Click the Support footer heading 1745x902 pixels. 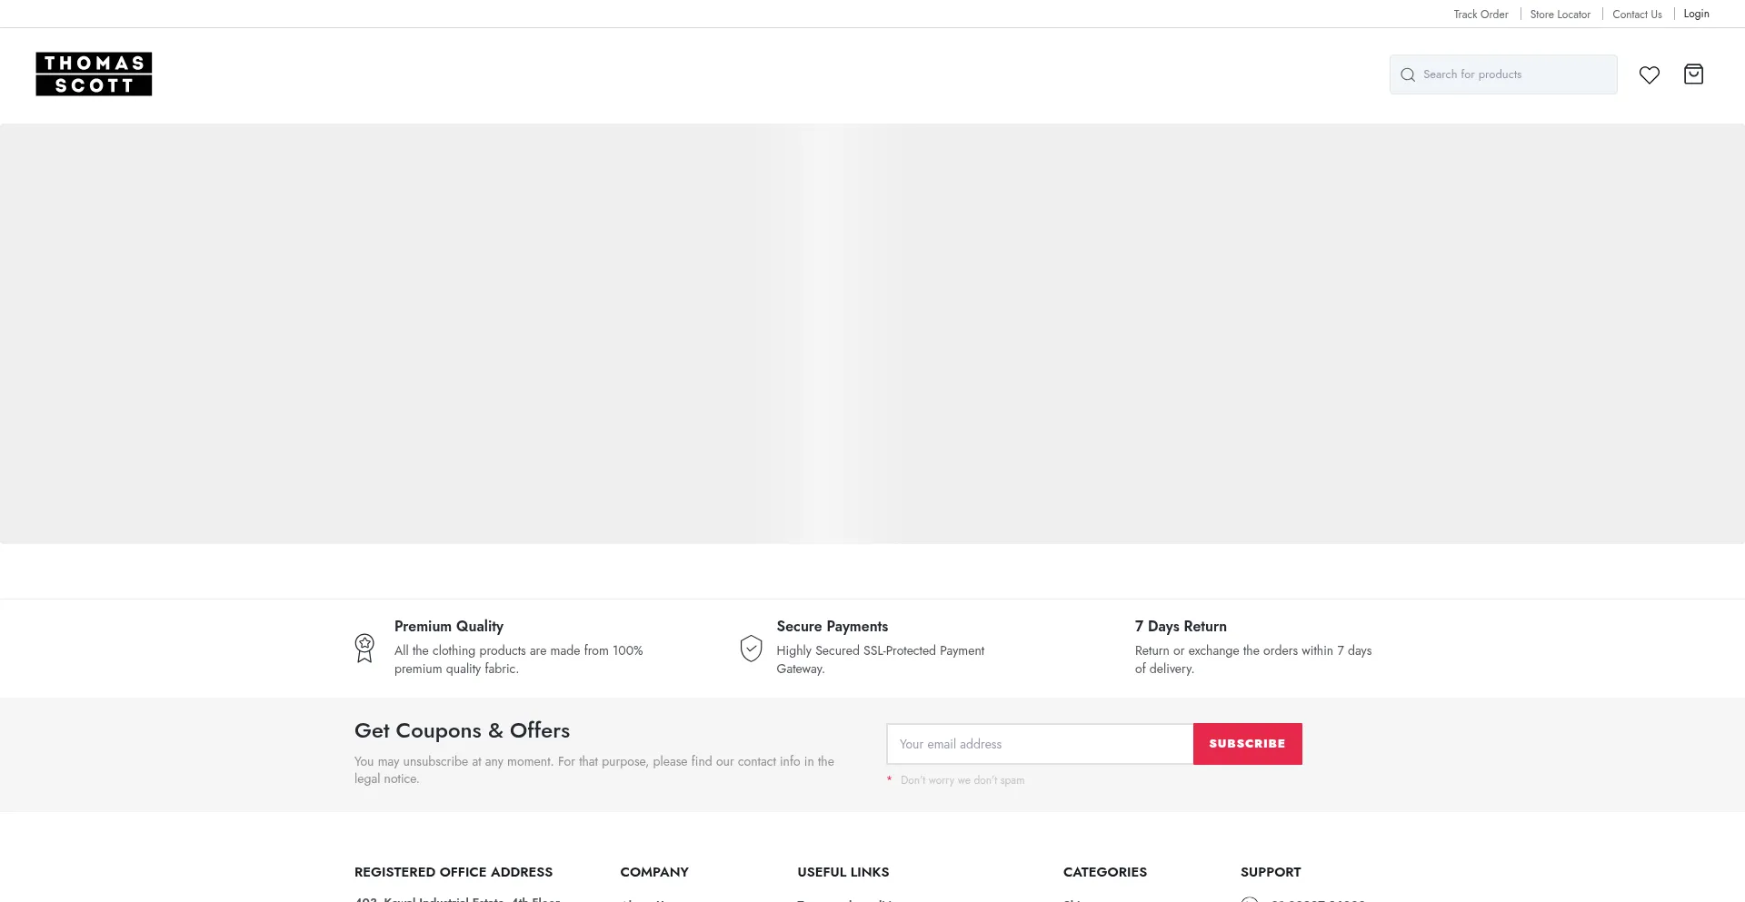click(x=1271, y=872)
